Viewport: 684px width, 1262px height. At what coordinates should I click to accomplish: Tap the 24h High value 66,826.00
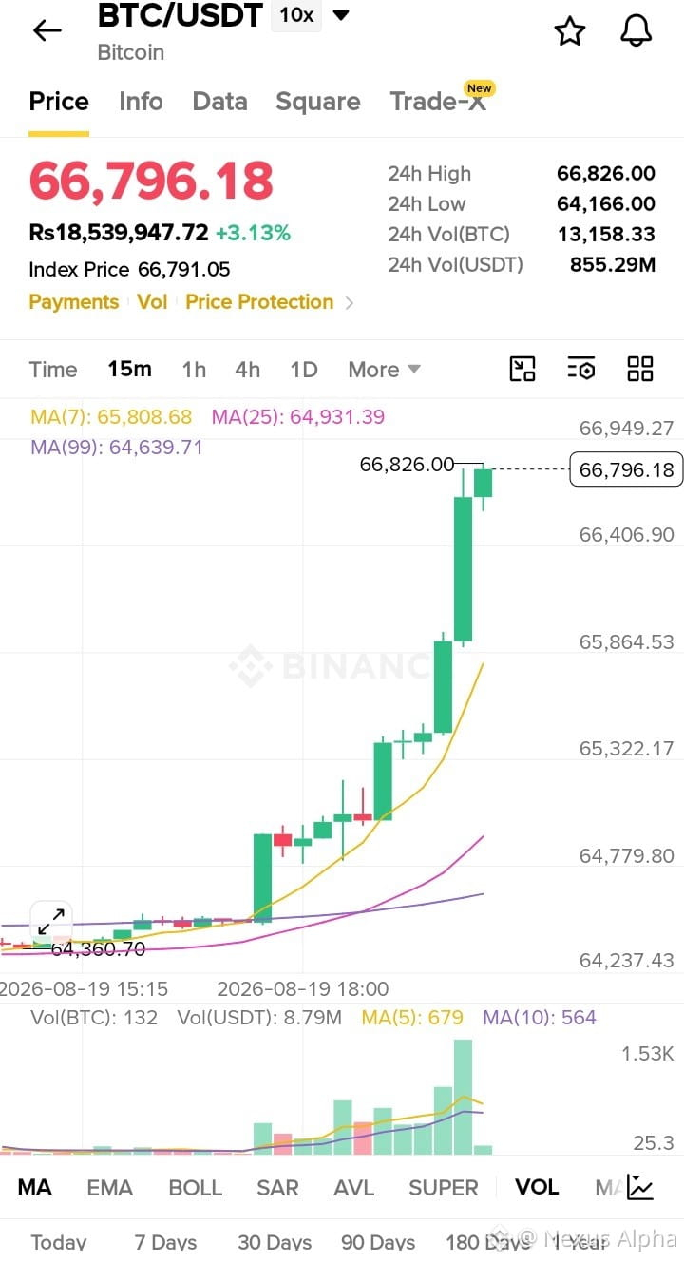(x=606, y=174)
